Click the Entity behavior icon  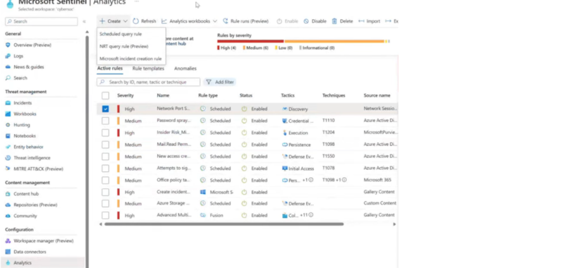point(8,147)
